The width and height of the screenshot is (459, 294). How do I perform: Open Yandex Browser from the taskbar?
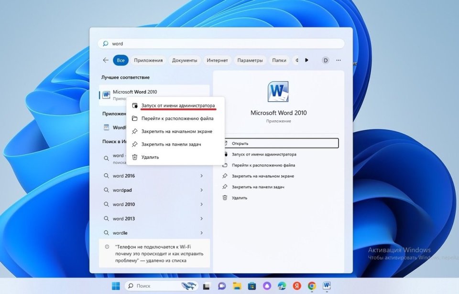pos(296,286)
